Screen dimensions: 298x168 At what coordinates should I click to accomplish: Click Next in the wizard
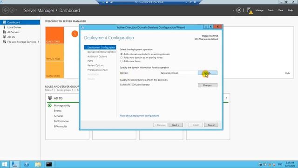pos(176,125)
